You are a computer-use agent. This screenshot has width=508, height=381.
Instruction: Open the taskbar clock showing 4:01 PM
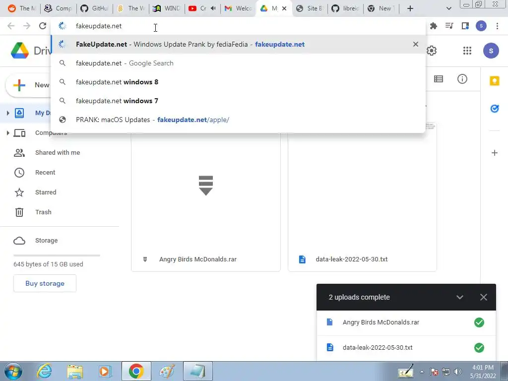(x=483, y=372)
